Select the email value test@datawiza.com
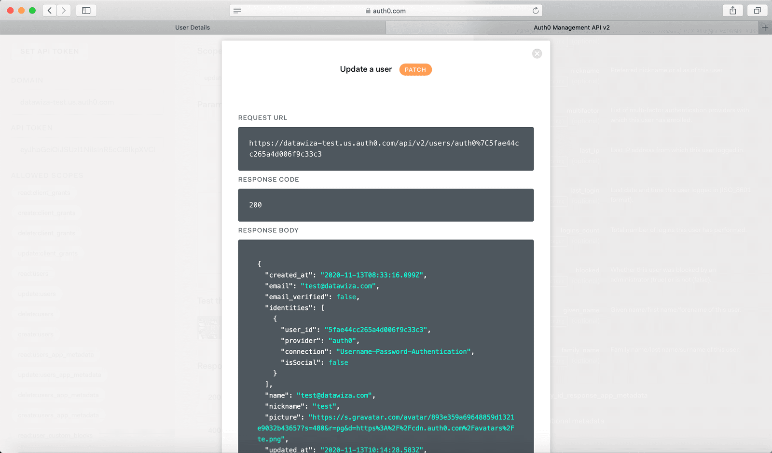The height and width of the screenshot is (453, 772). (338, 286)
